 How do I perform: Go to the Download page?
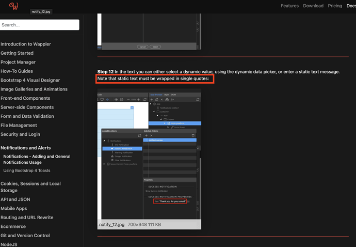click(313, 6)
